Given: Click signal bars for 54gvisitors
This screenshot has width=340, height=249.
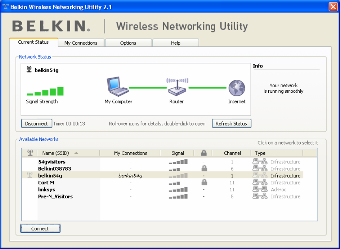Looking at the screenshot, I should click(x=178, y=162).
